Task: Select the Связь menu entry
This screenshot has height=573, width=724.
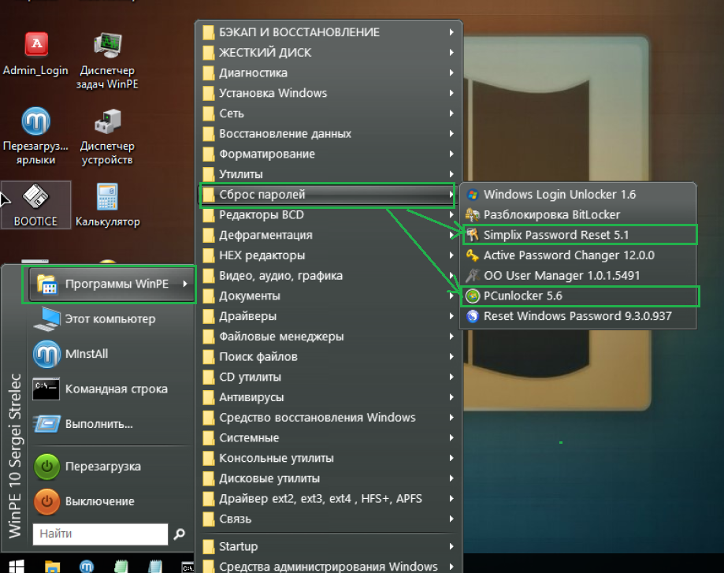Action: [x=329, y=520]
